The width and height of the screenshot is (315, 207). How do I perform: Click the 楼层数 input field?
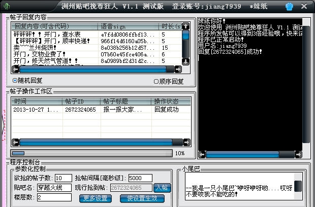[x=54, y=197]
